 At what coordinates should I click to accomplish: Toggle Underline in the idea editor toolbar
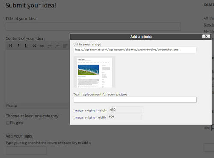(x=26, y=46)
